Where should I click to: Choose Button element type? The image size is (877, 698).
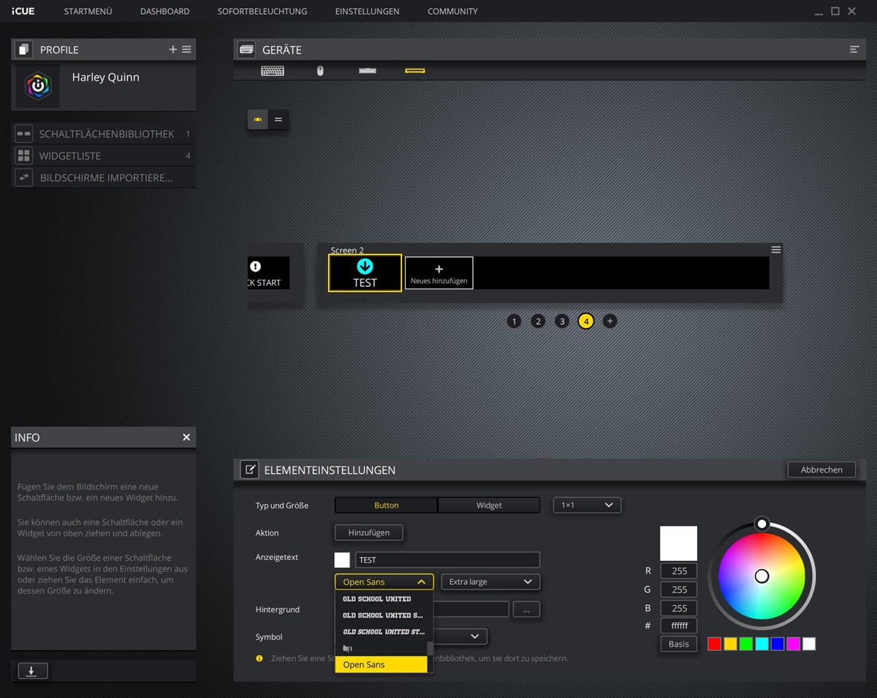pos(386,505)
